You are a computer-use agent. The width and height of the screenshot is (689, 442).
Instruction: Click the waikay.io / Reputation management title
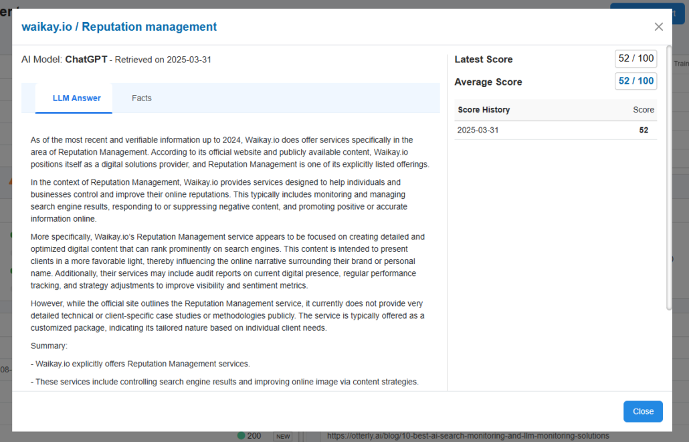119,27
